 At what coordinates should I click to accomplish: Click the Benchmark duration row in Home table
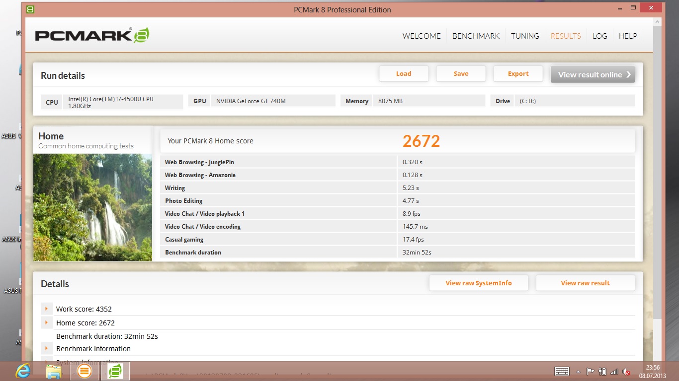(398, 252)
